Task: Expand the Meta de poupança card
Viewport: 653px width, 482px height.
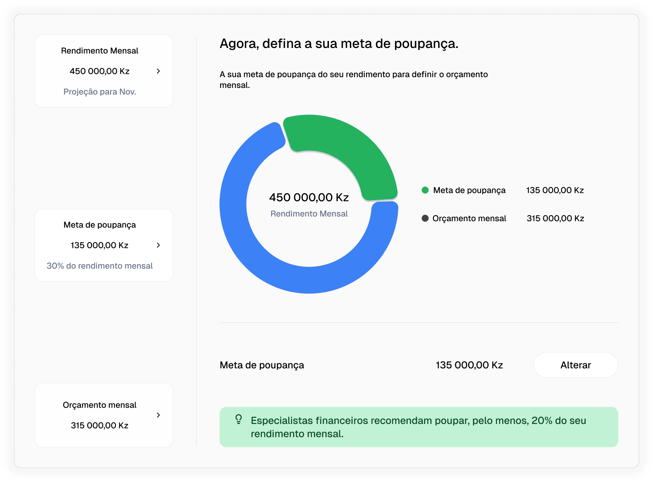Action: coord(158,245)
